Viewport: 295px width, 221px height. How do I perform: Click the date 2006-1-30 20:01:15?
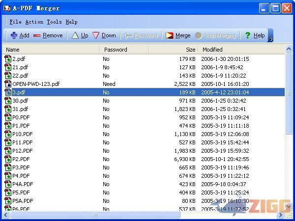[x=225, y=59]
